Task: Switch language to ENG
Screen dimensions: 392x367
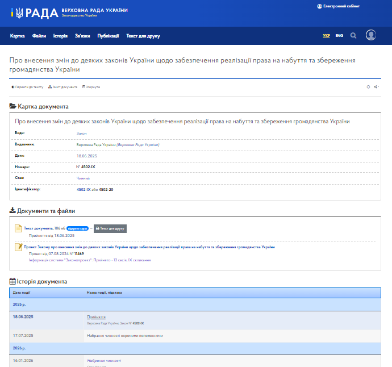Action: (x=339, y=35)
